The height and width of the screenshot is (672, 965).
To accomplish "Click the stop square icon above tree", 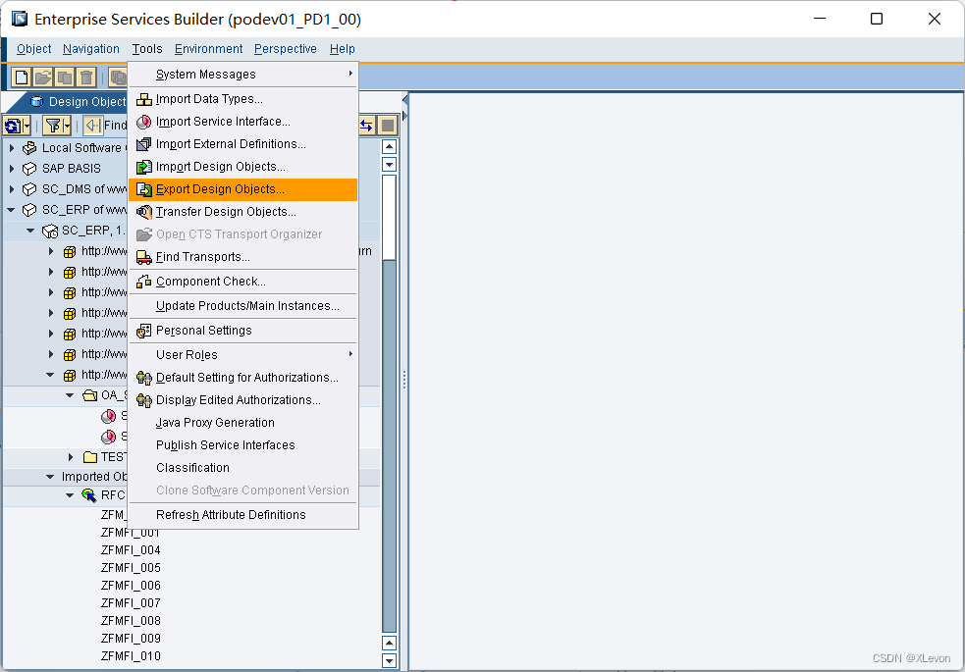I will pos(388,126).
